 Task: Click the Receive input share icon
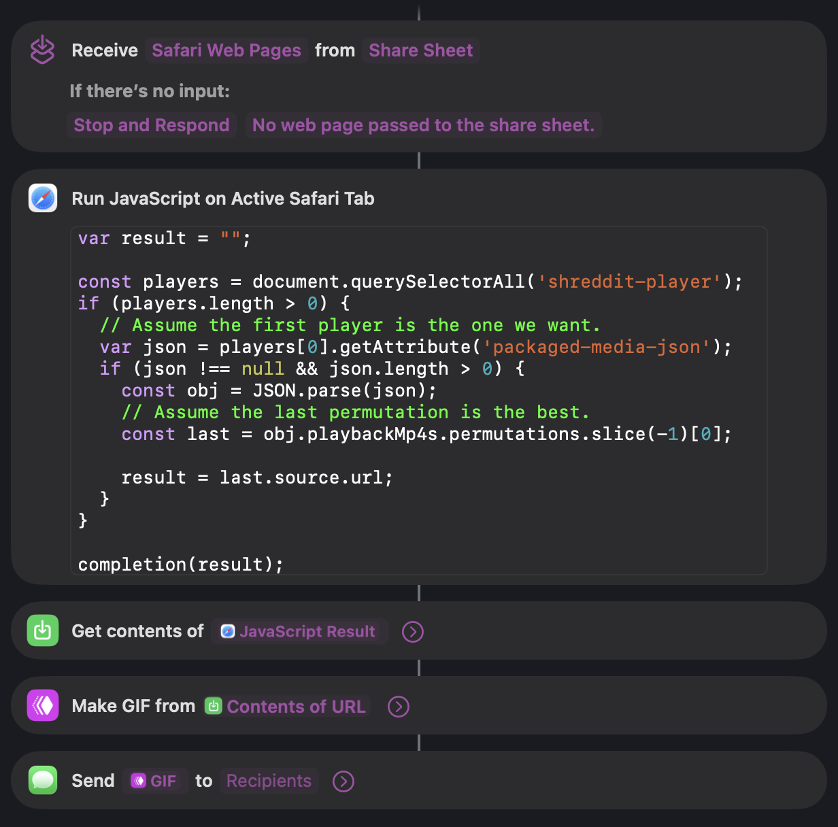(x=42, y=50)
